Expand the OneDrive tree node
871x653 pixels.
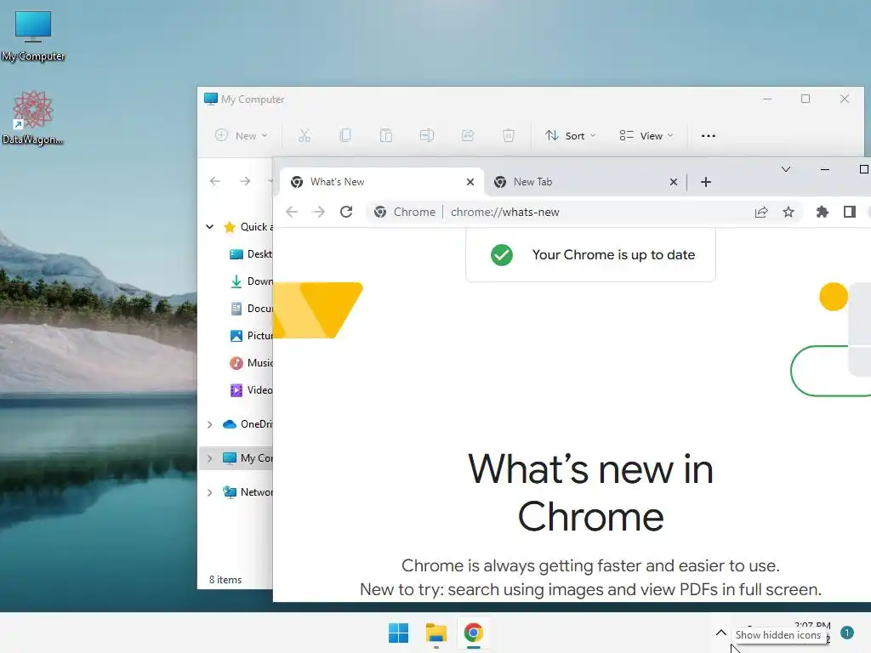pos(209,424)
